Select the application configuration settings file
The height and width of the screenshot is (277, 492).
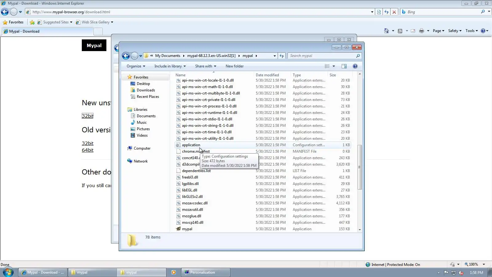point(263,145)
